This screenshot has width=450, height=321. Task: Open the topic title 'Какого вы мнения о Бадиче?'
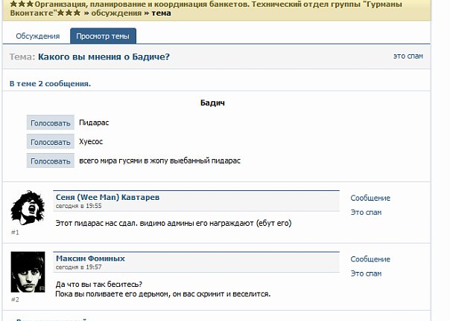tap(104, 56)
